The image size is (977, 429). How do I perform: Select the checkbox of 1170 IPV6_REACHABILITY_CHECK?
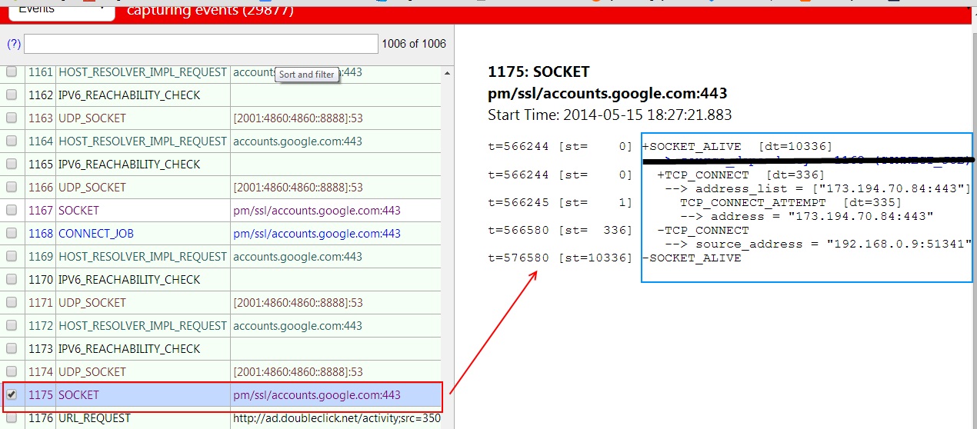pos(12,279)
